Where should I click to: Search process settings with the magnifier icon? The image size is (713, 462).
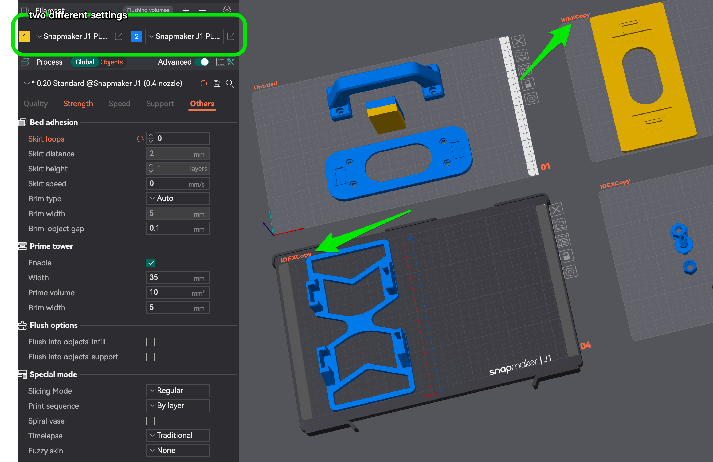[x=230, y=84]
